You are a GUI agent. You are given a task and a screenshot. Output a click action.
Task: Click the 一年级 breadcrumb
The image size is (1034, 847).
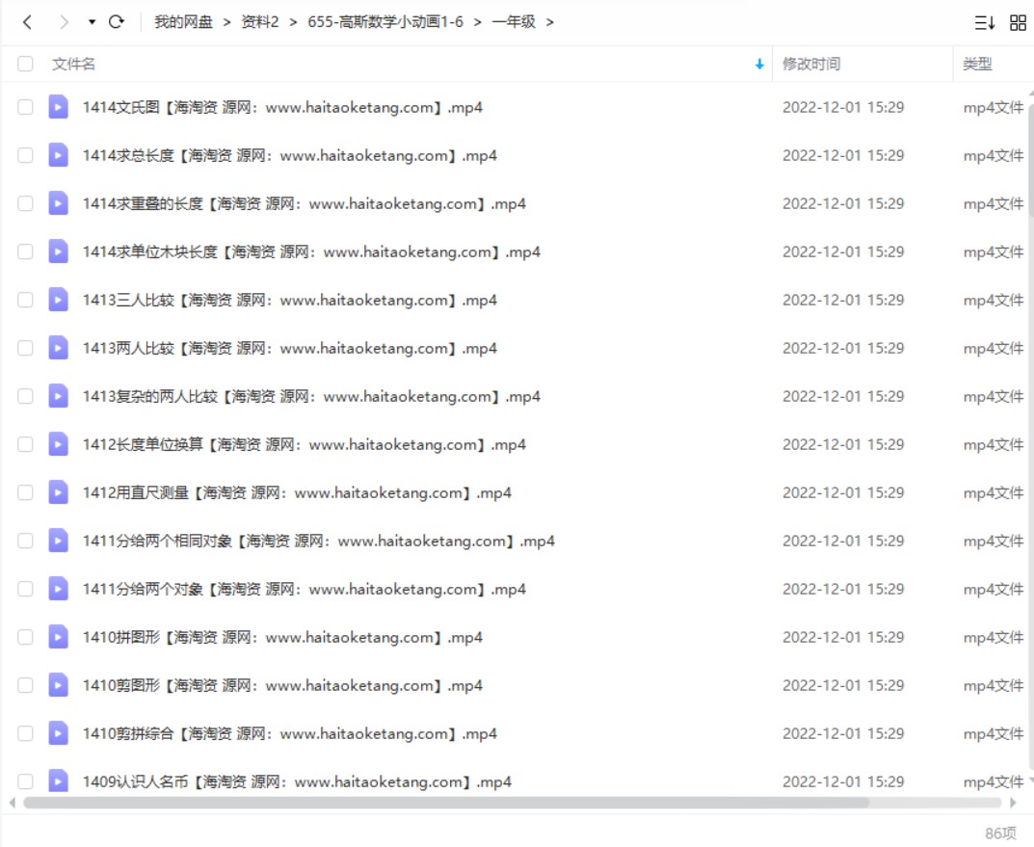(514, 22)
